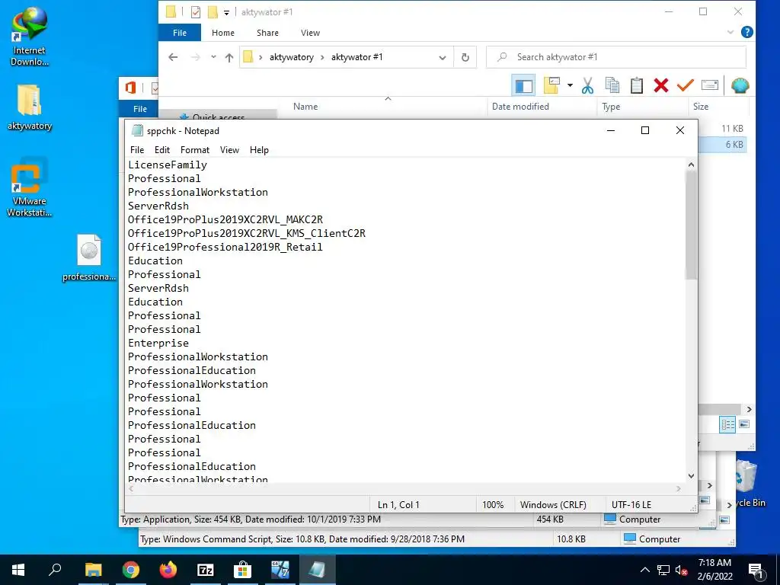
Task: Switch Explorer to details view icon
Action: 727,425
